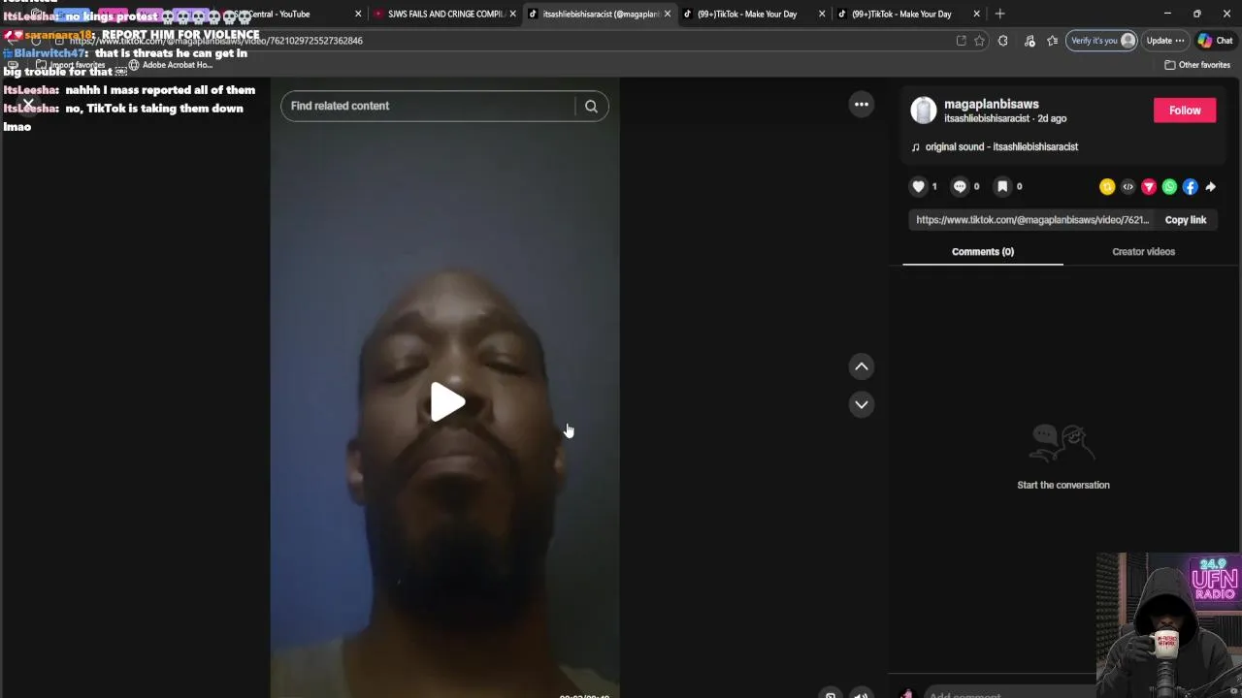Share video to Facebook
The height and width of the screenshot is (698, 1242).
[x=1190, y=187]
